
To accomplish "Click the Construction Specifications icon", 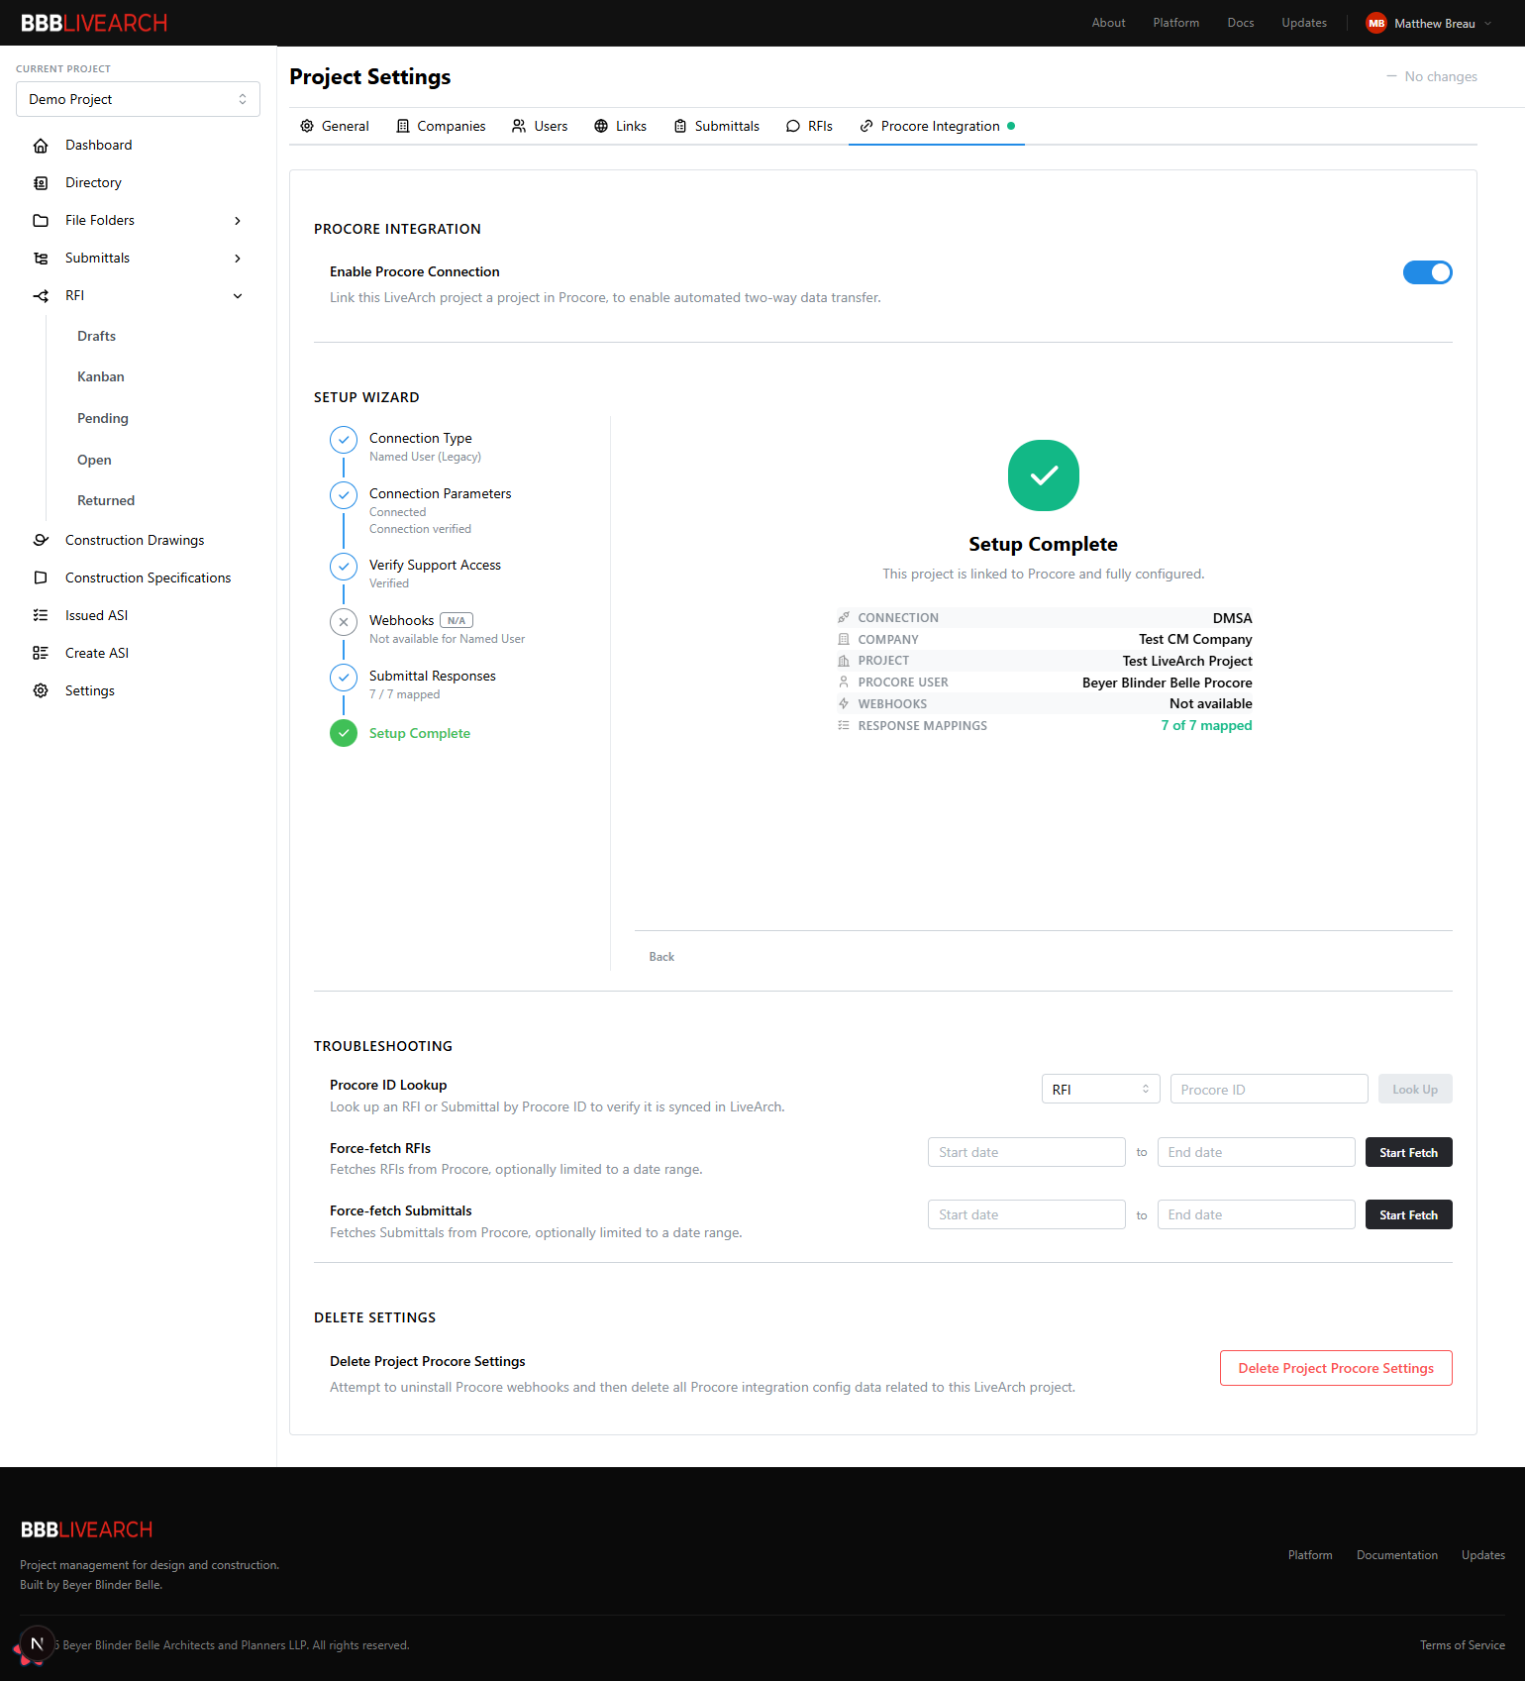I will pyautogui.click(x=41, y=578).
